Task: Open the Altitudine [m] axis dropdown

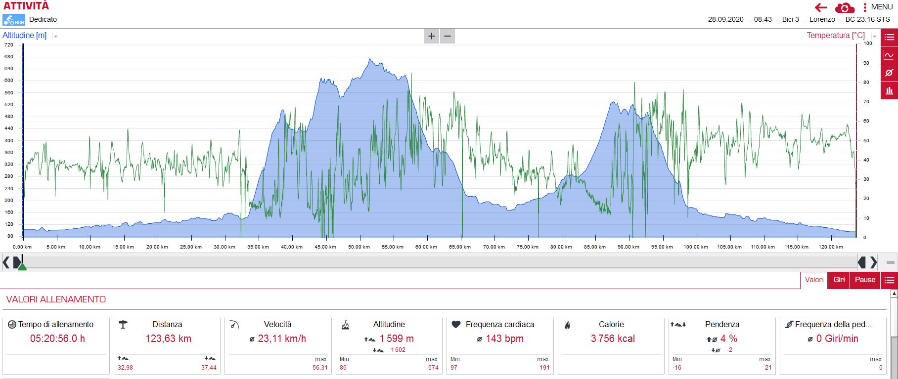Action: (55, 36)
